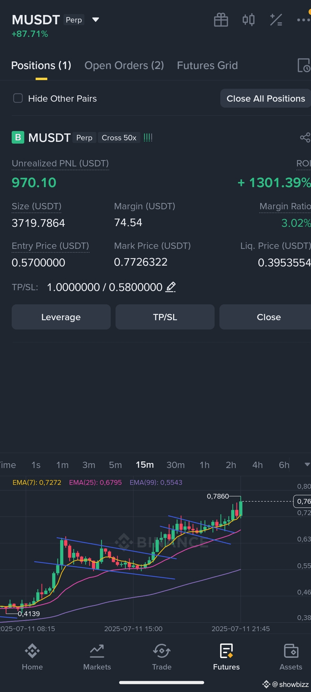Select the 5m timeframe

[115, 465]
